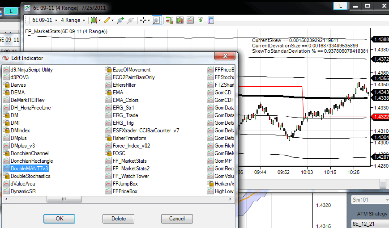Image resolution: width=389 pixels, height=228 pixels.
Task: Select the crosshair cursor tool
Action: [143, 20]
